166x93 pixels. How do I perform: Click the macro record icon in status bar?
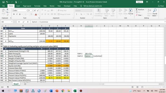(x=8, y=87)
